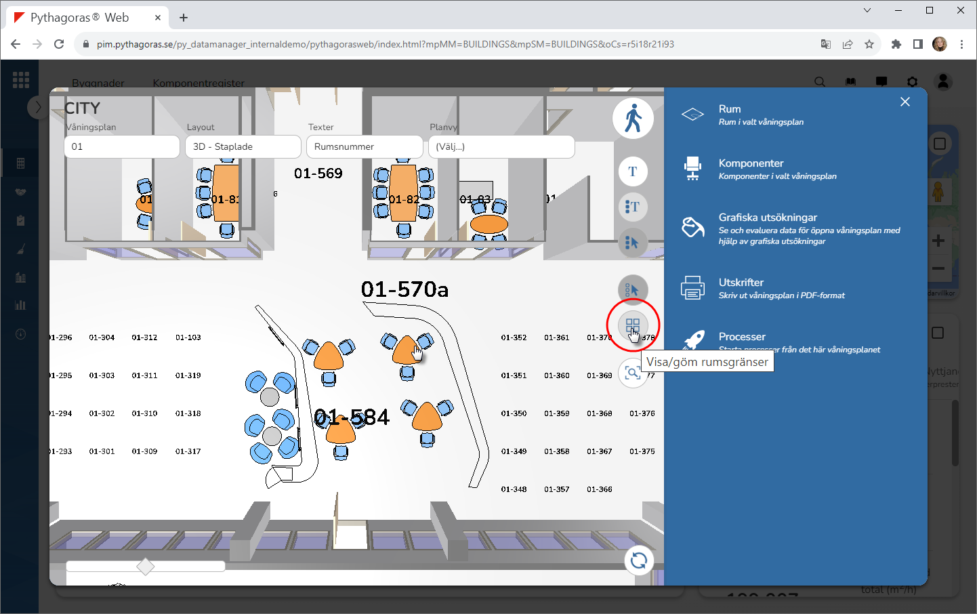Bookmark this page with the star icon
Viewport: 977px width, 614px height.
(x=869, y=44)
